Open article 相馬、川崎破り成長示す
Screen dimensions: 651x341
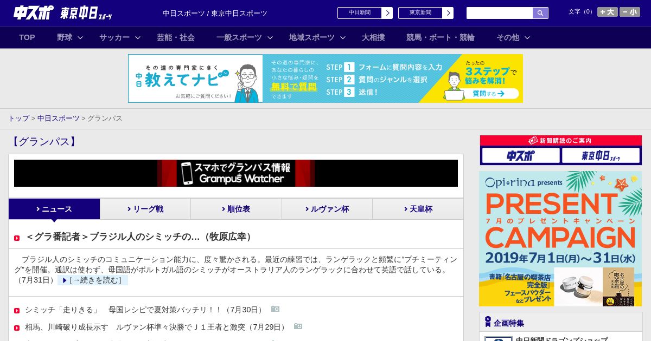[x=157, y=327]
